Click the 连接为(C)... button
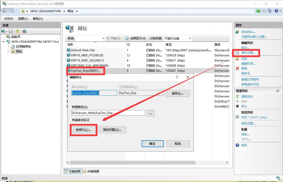Image resolution: width=283 pixels, height=182 pixels. pyautogui.click(x=83, y=130)
